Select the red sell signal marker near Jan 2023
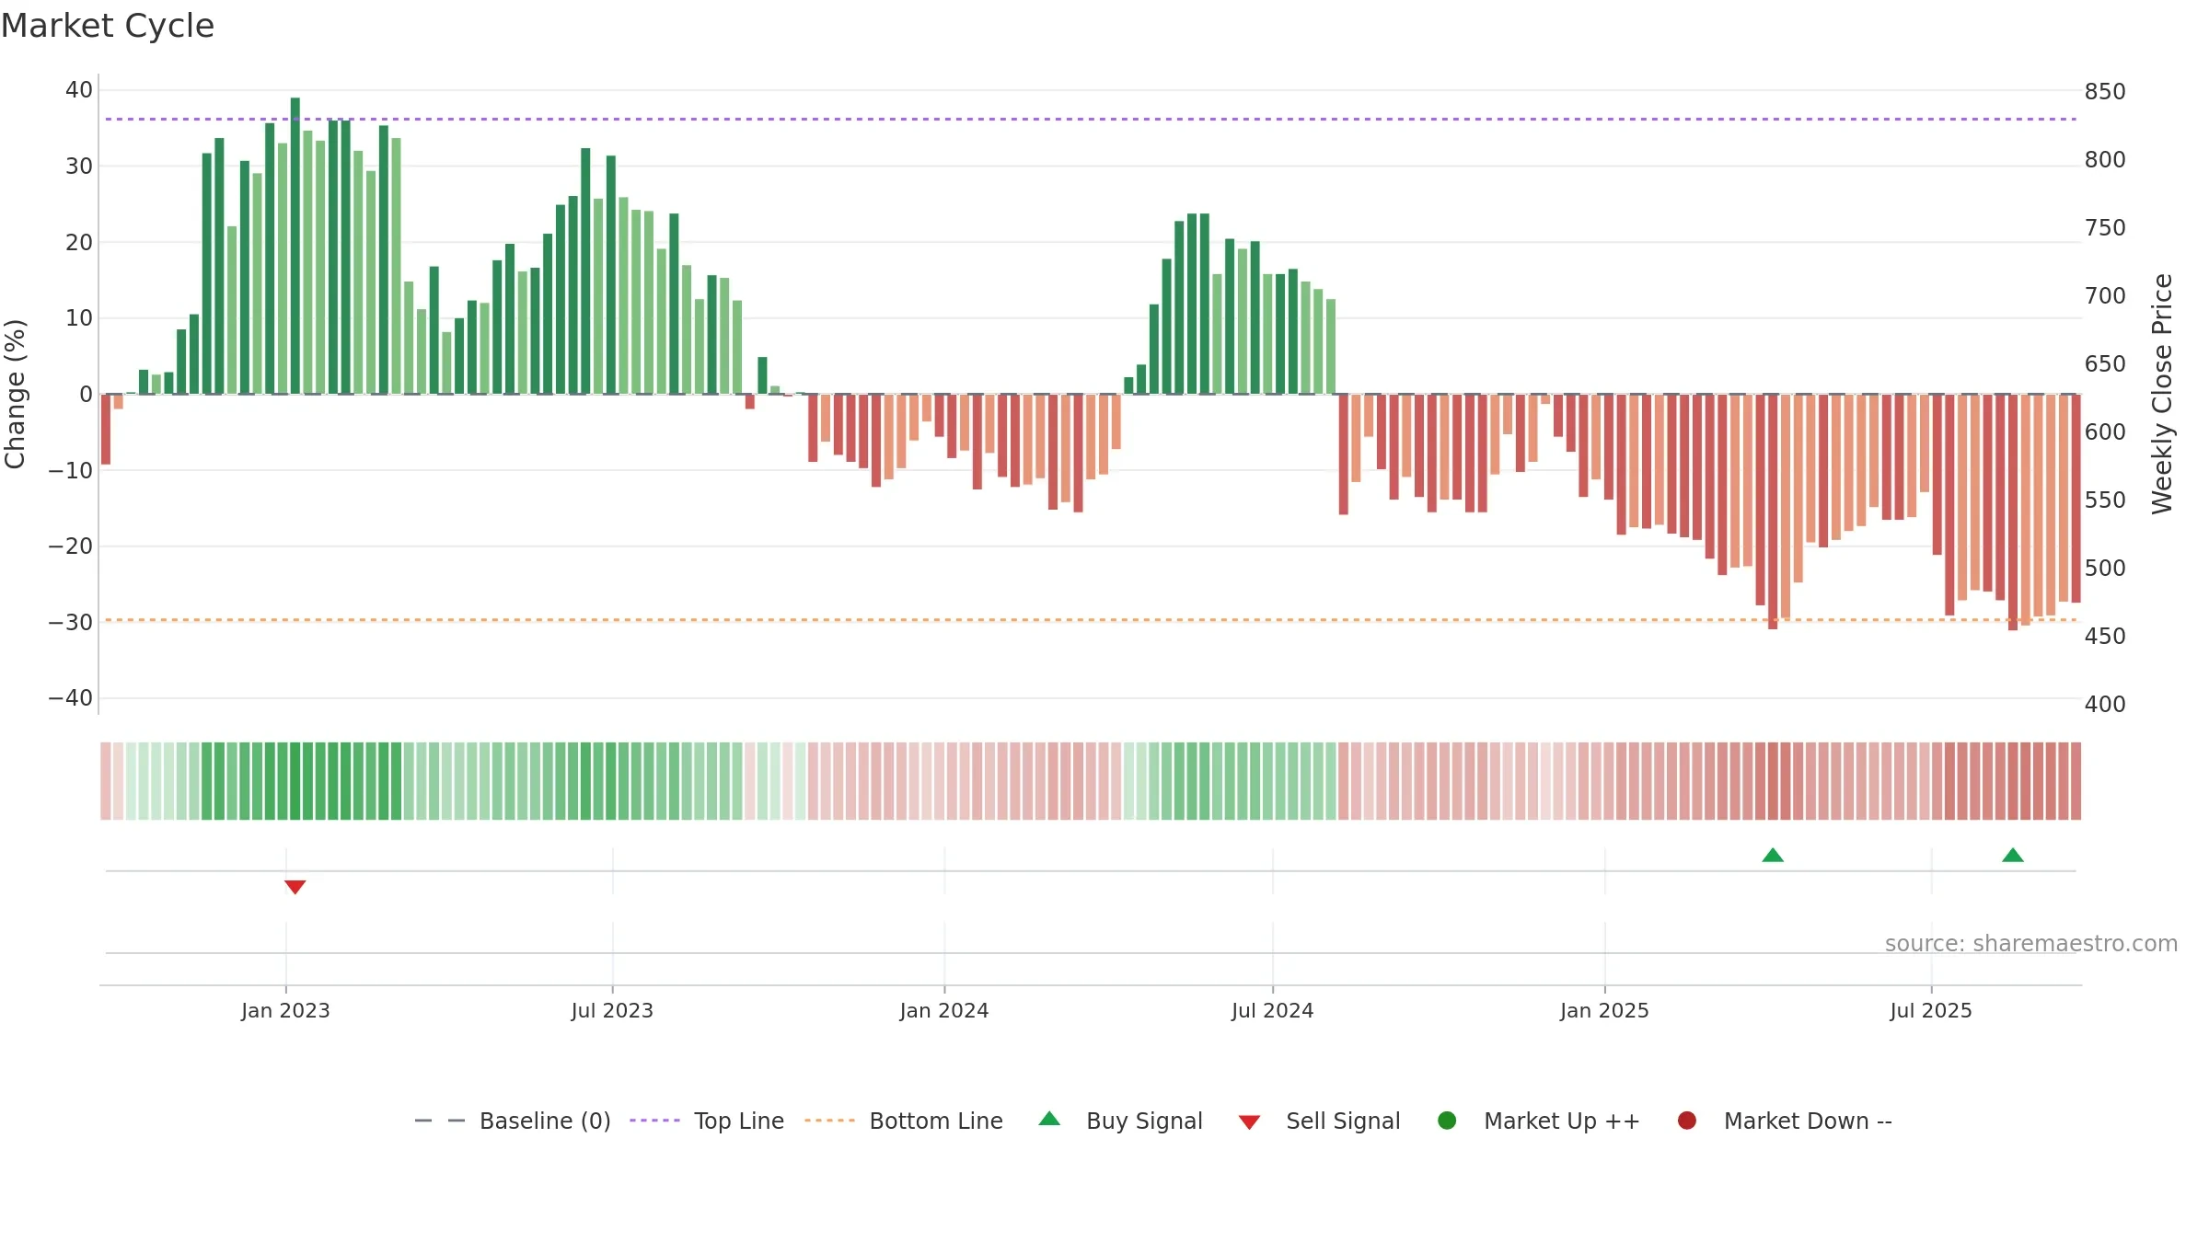 (x=295, y=887)
